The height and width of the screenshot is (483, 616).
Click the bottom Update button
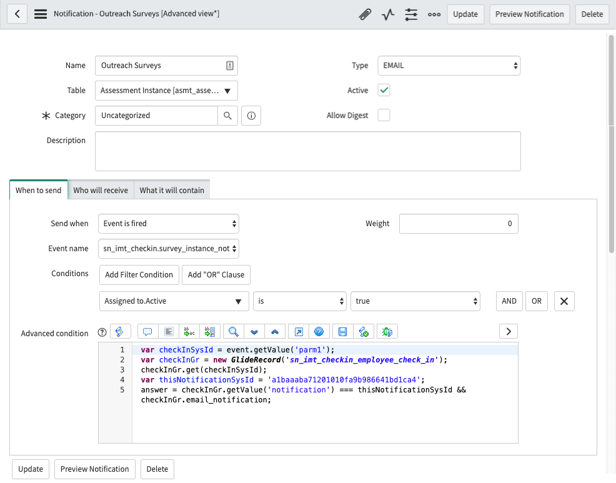(x=31, y=469)
